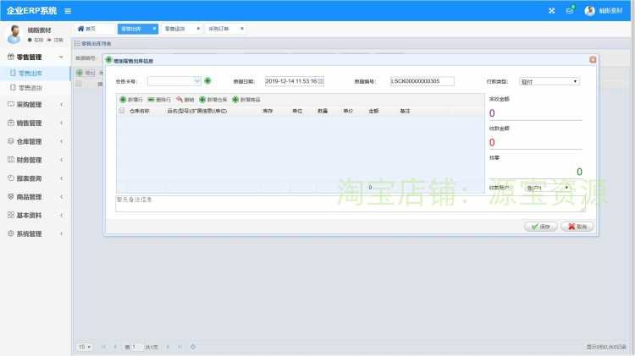The width and height of the screenshot is (635, 356).
Task: Click the sidebar user profile picture
Action: [x=14, y=34]
